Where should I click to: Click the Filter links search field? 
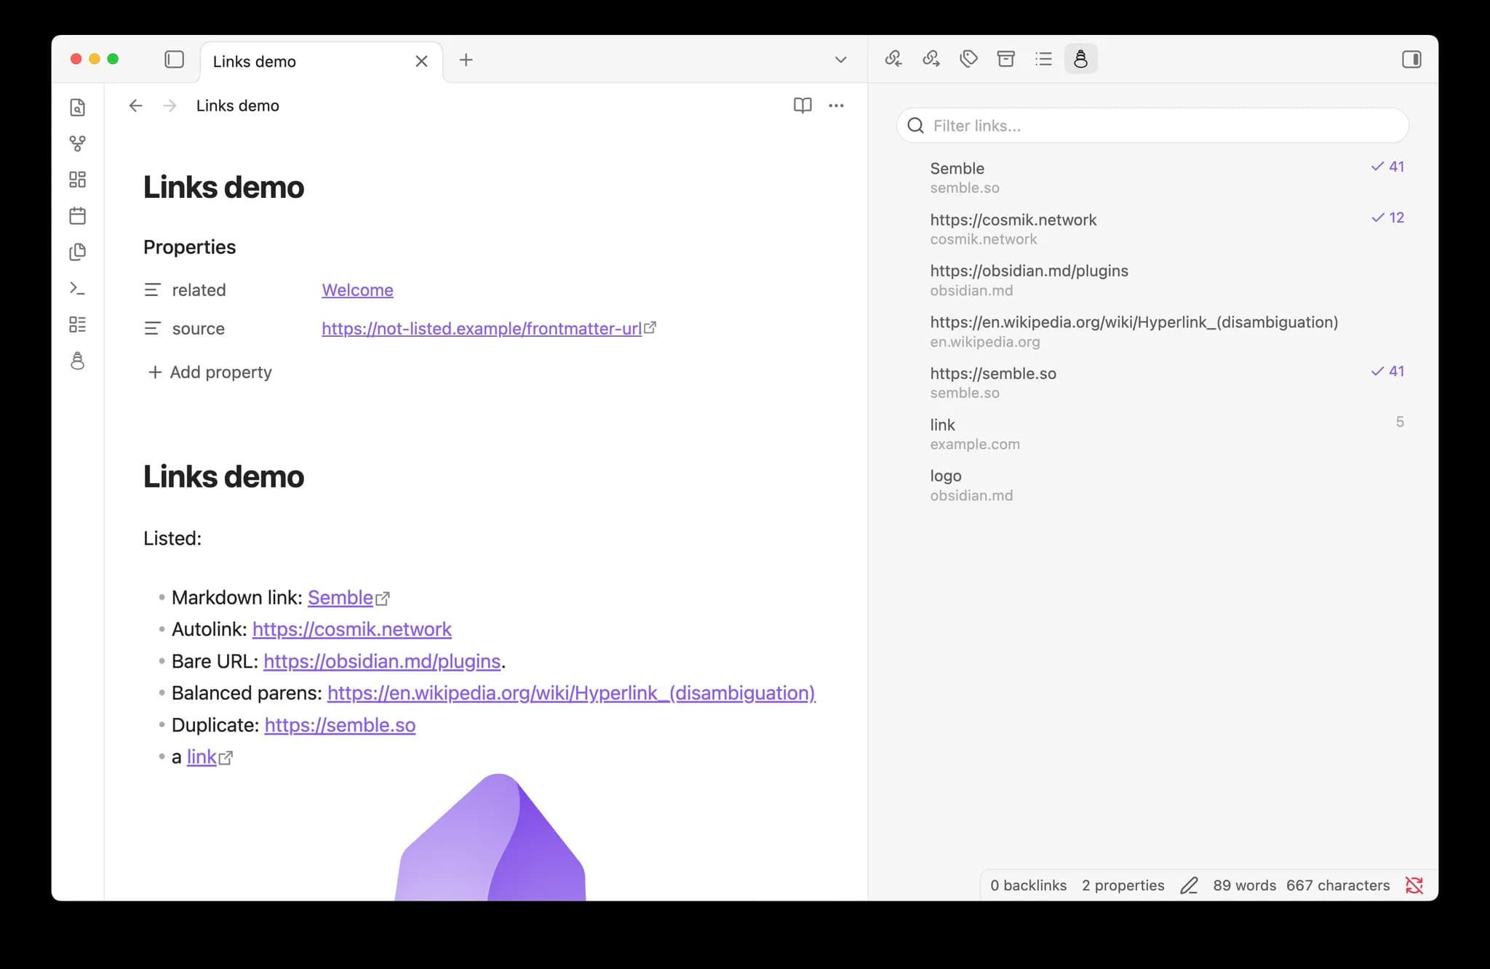click(1152, 126)
